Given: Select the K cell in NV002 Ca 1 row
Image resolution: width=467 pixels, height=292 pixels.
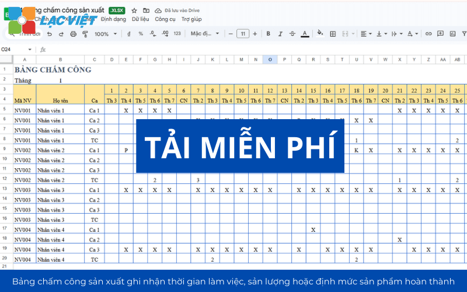Looking at the screenshot, I should 356,150.
